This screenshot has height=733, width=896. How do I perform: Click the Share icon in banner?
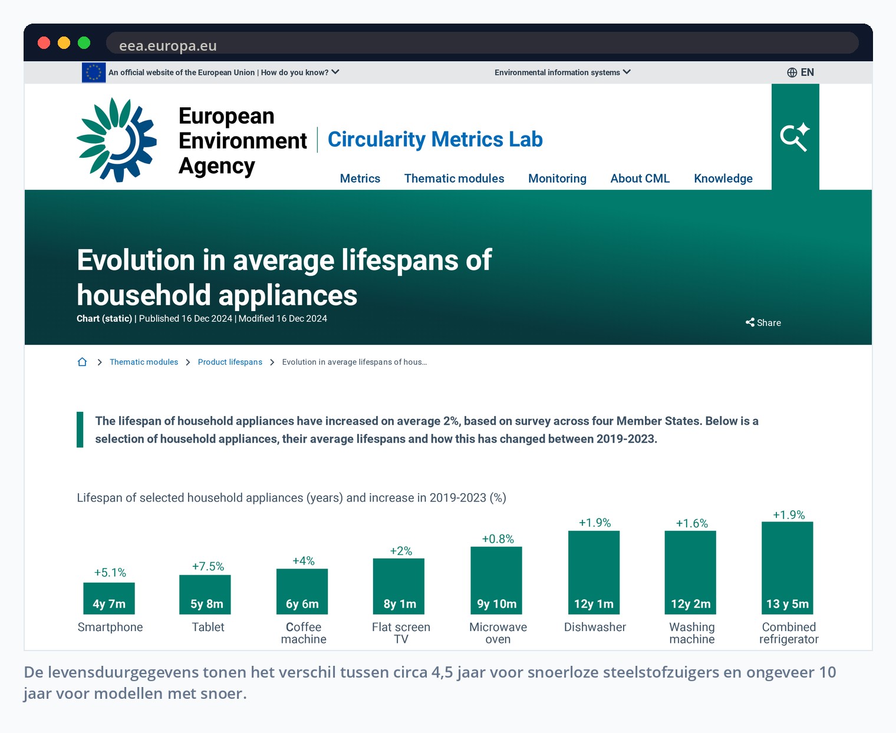tap(750, 322)
